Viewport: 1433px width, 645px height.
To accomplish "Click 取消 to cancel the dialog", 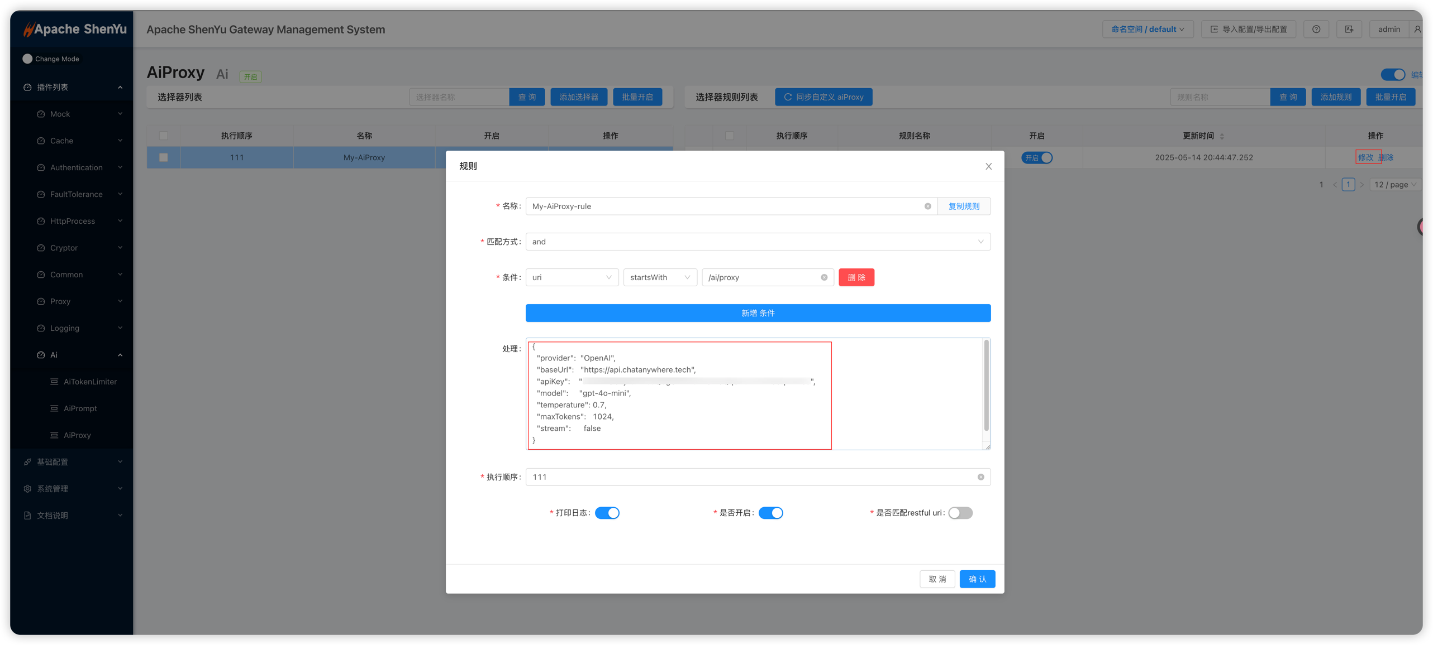I will pos(937,579).
